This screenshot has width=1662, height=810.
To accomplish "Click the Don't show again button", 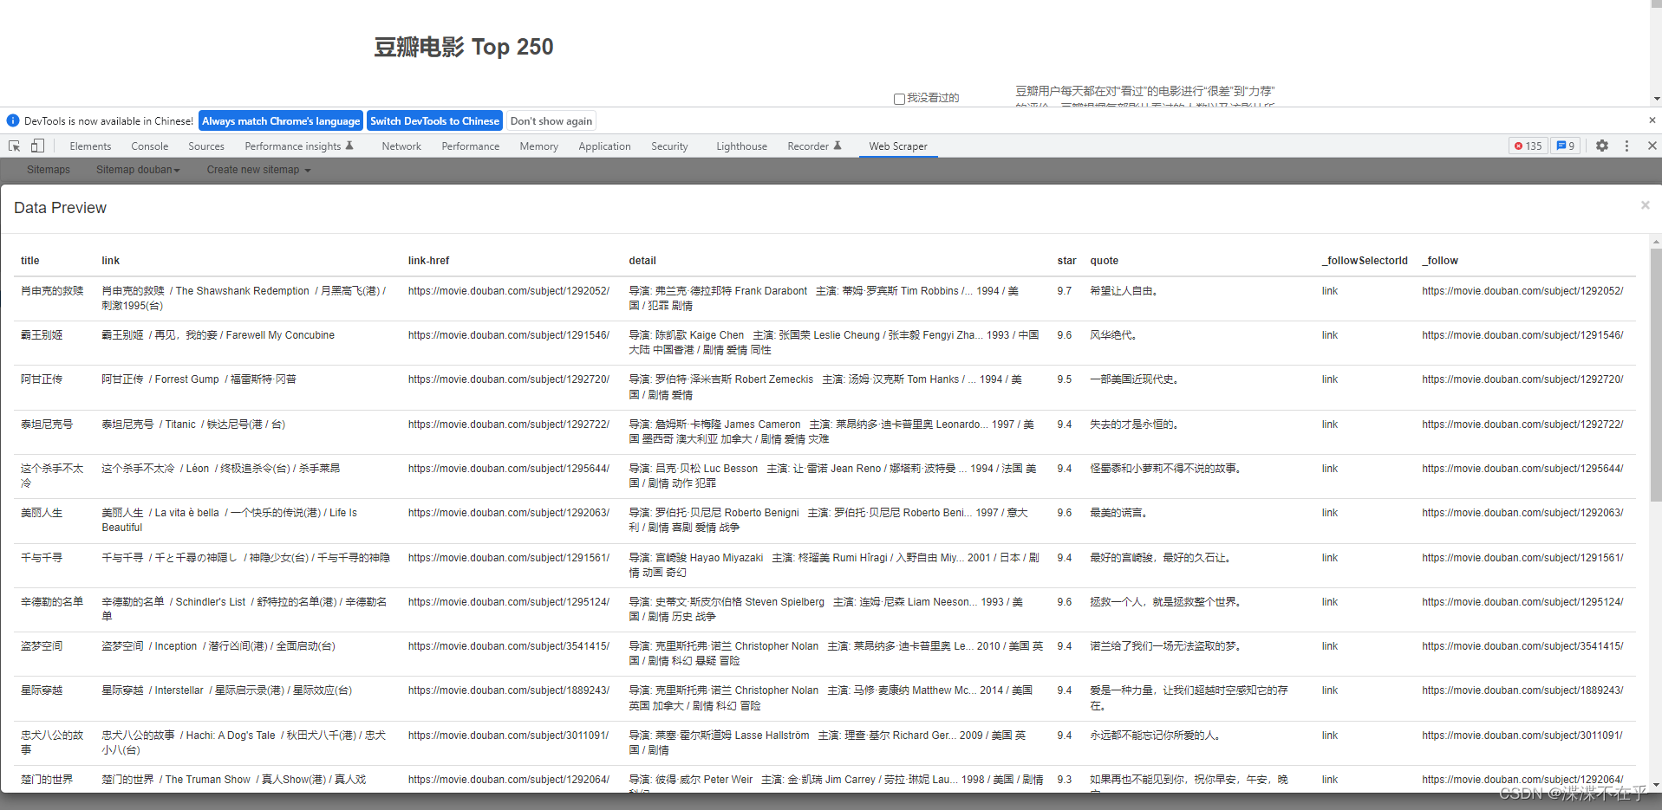I will [551, 120].
